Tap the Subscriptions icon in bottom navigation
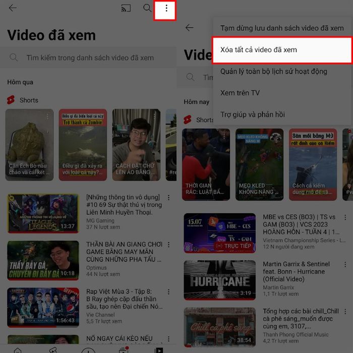353x353 pixels. click(124, 349)
